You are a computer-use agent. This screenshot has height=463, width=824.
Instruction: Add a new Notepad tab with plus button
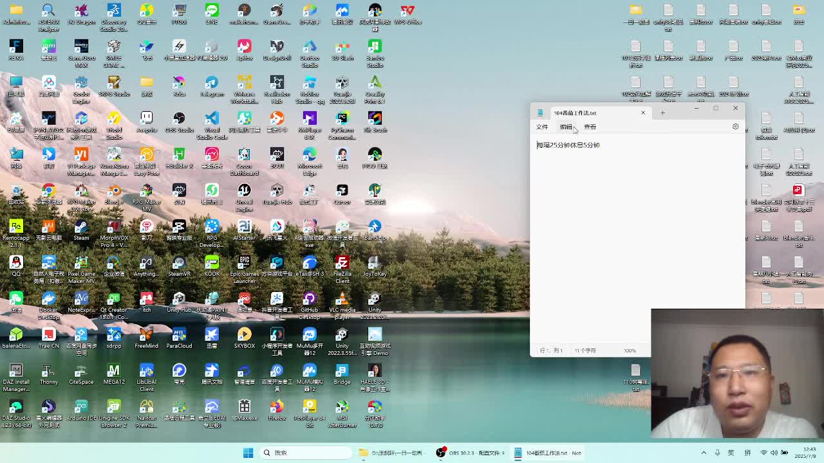point(662,113)
